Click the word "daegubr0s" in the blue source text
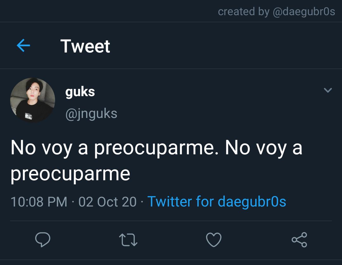Image resolution: width=342 pixels, height=265 pixels. [252, 201]
